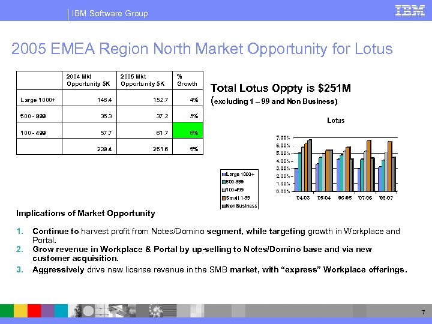Click the '04-03 chart axis label

(x=302, y=198)
